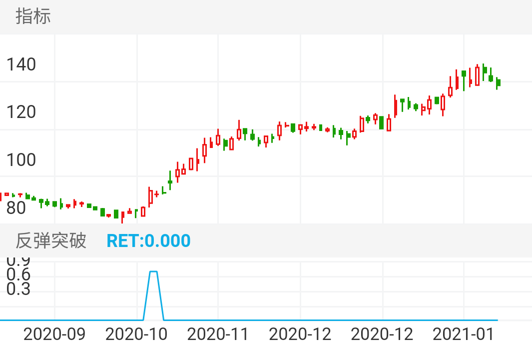This screenshot has height=354, width=532.
Task: Select the 120 price axis label
Action: [21, 112]
